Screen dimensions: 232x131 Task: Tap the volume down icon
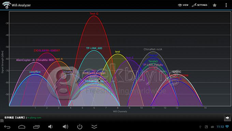(x=50, y=127)
